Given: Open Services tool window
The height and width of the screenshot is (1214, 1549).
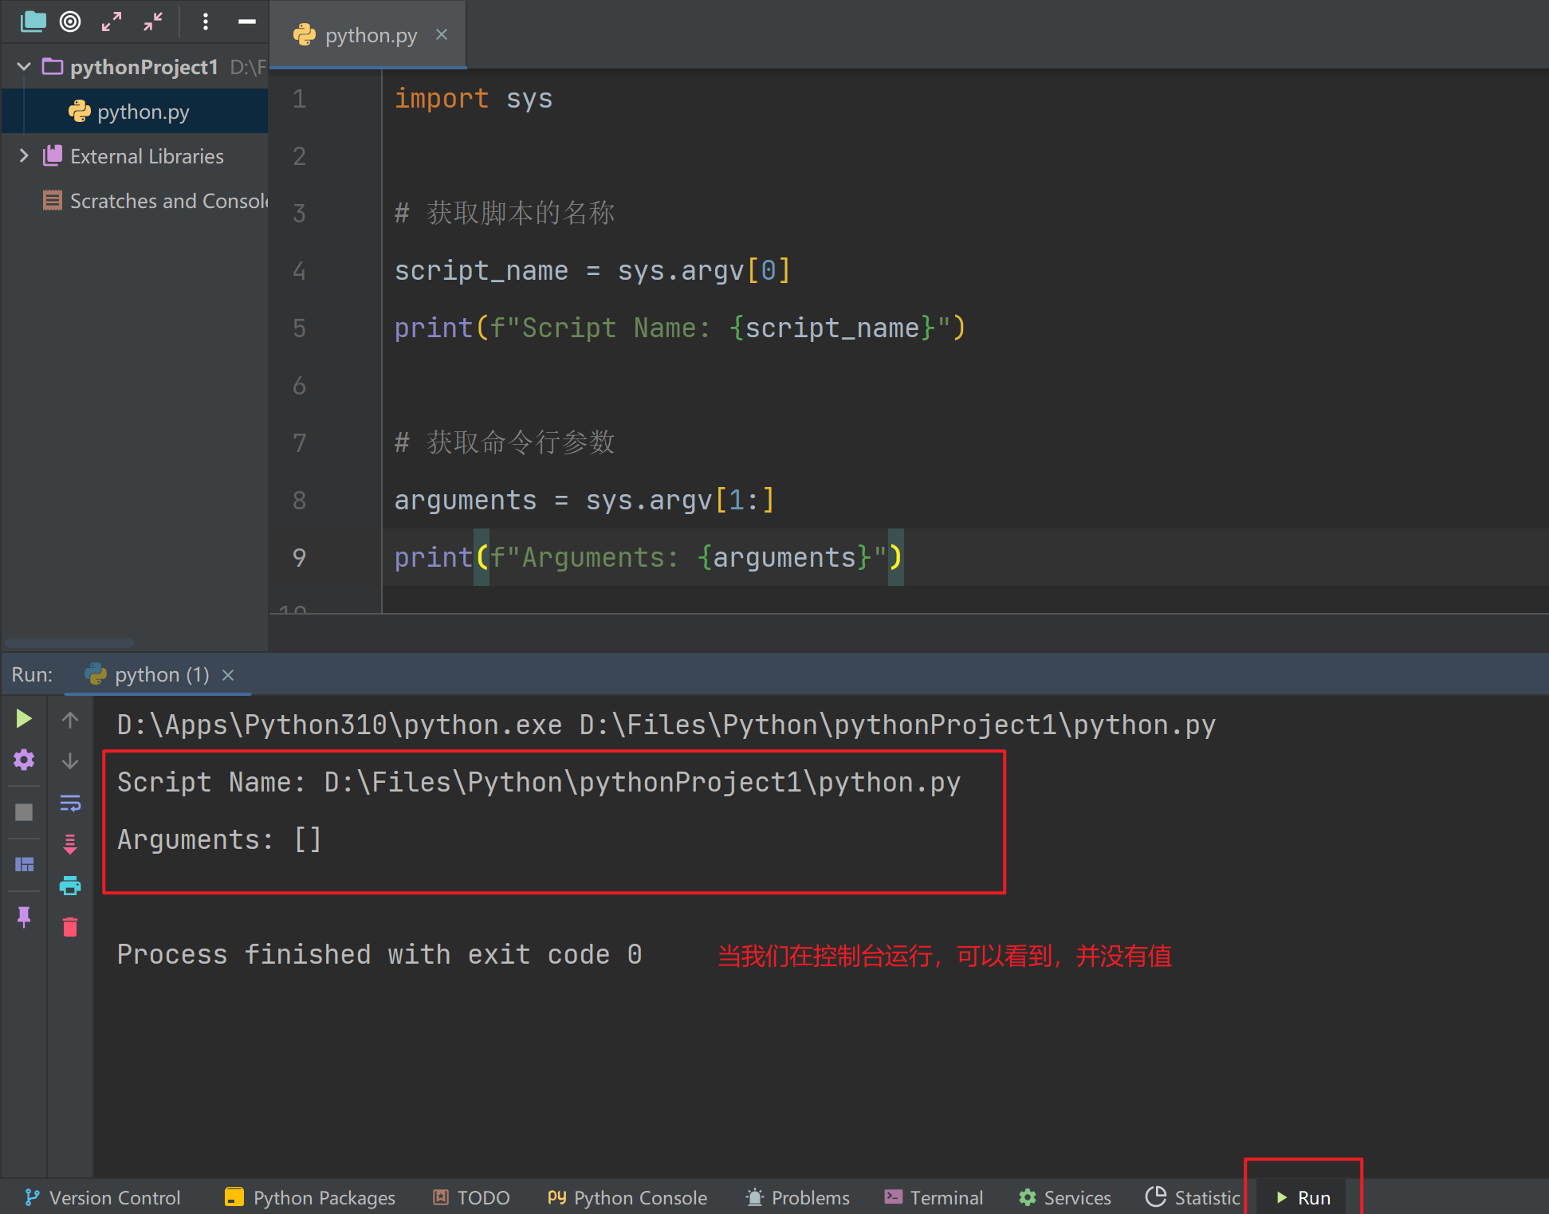Looking at the screenshot, I should (x=1065, y=1197).
